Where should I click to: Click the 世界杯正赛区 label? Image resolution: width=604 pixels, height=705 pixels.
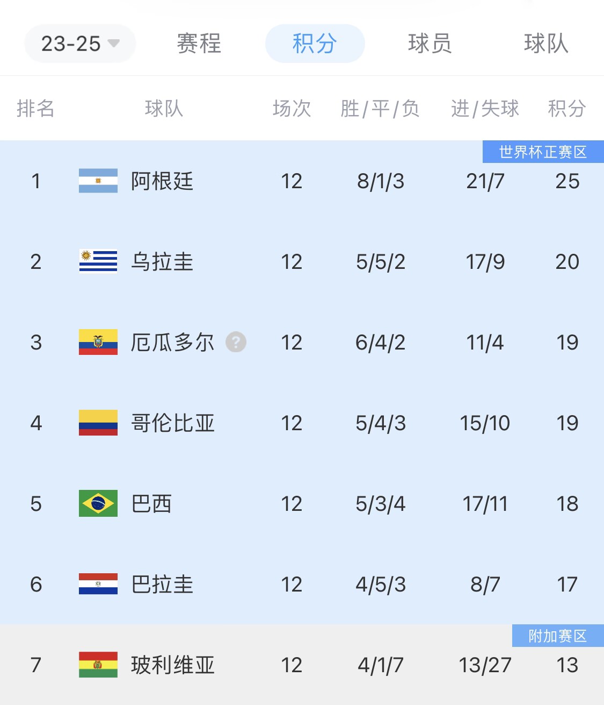[543, 152]
